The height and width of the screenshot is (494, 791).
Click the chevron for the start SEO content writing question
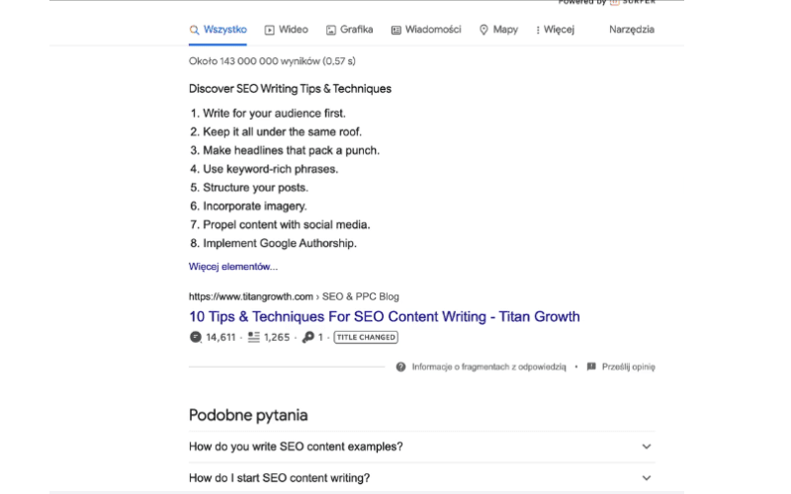(647, 478)
